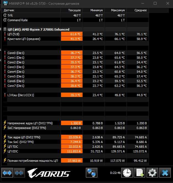Maximize the HWiNFO sensors window
This screenshot has height=183, width=173.
(x=155, y=3)
